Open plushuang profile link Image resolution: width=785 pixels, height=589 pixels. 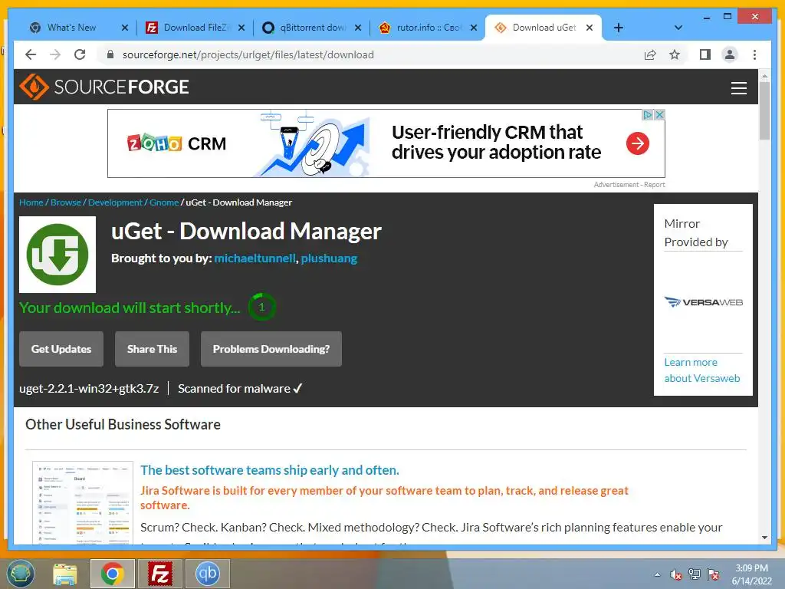329,258
